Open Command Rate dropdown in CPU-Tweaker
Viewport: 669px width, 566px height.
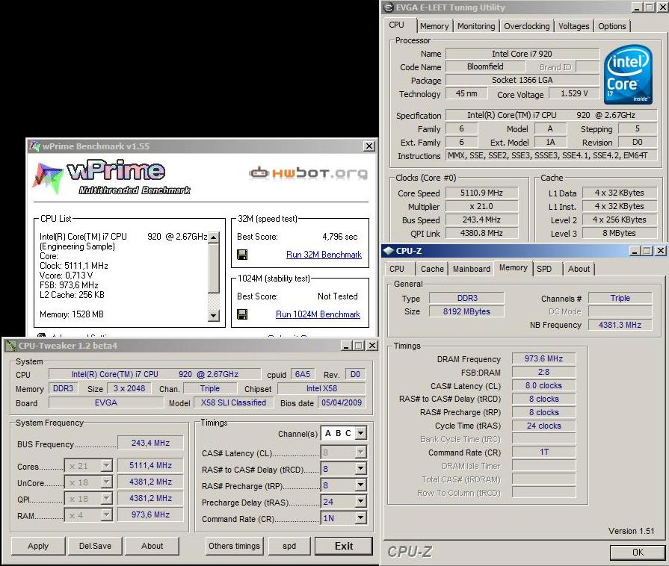coord(360,518)
